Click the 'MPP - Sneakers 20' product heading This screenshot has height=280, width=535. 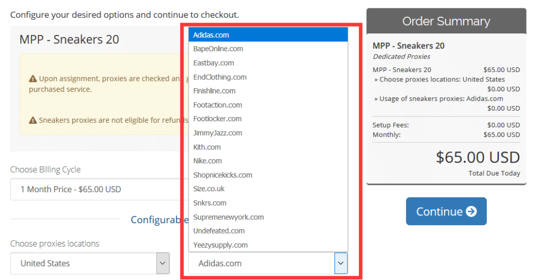pos(69,40)
